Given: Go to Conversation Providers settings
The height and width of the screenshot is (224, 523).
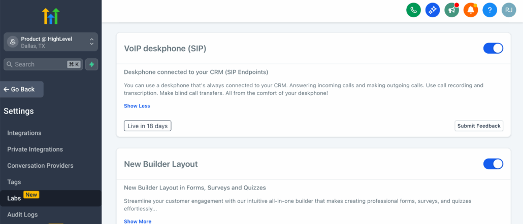Looking at the screenshot, I should (x=40, y=165).
